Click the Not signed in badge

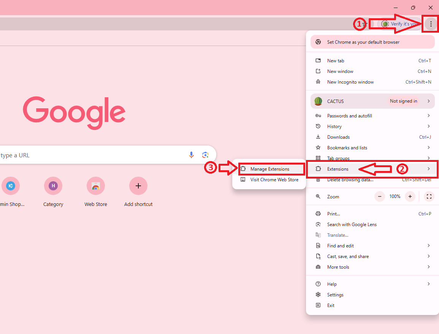[403, 101]
